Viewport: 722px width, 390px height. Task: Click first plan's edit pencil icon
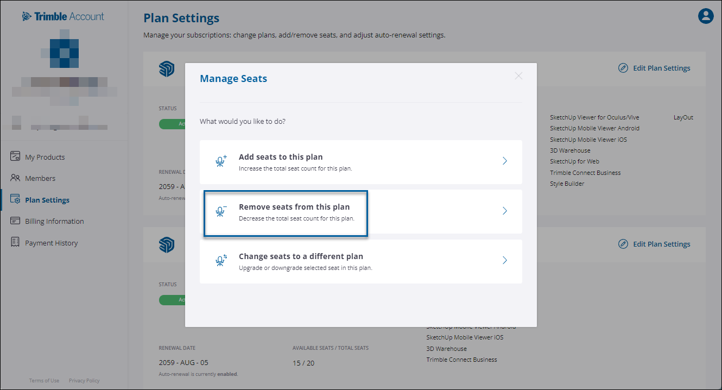coord(623,68)
